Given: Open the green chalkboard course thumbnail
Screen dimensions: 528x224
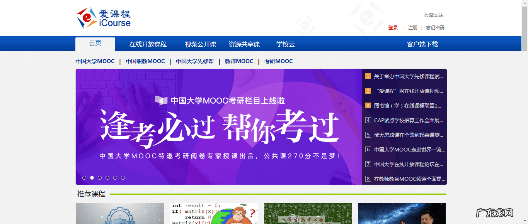Looking at the screenshot, I should point(308,214).
